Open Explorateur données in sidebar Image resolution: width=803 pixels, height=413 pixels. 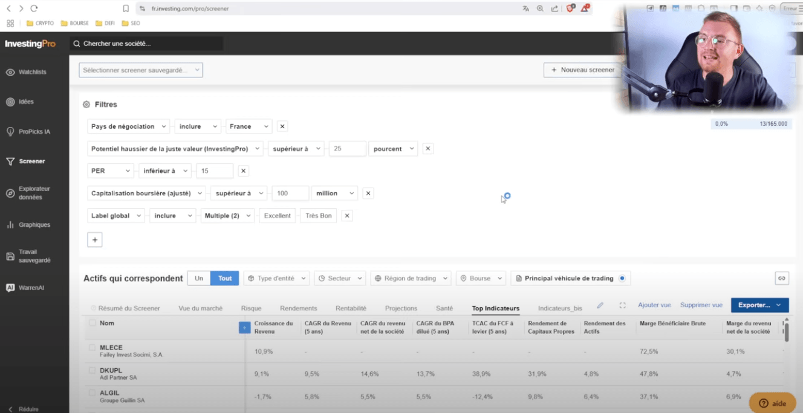pos(28,193)
